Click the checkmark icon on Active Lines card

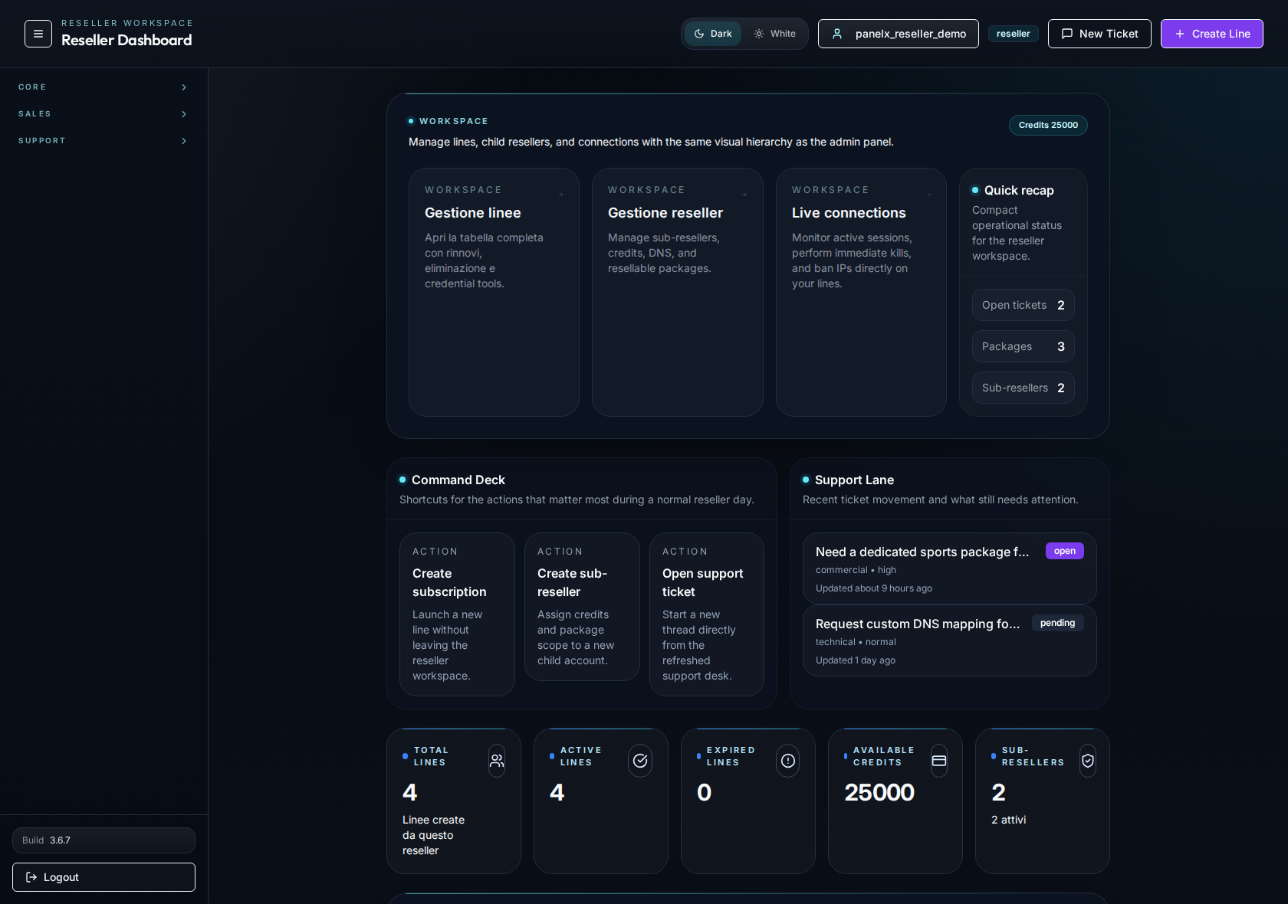click(x=639, y=761)
